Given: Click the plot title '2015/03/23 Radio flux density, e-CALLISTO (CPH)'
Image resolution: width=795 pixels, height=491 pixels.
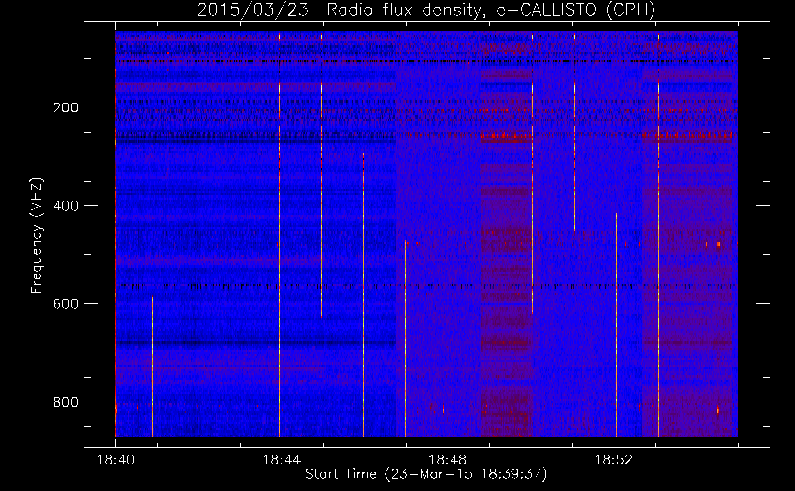Looking at the screenshot, I should pyautogui.click(x=426, y=10).
